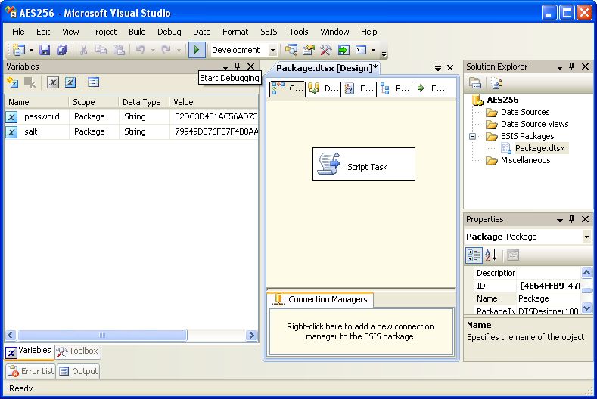Switch to the Toolbox tab
This screenshot has width=597, height=399.
78,351
